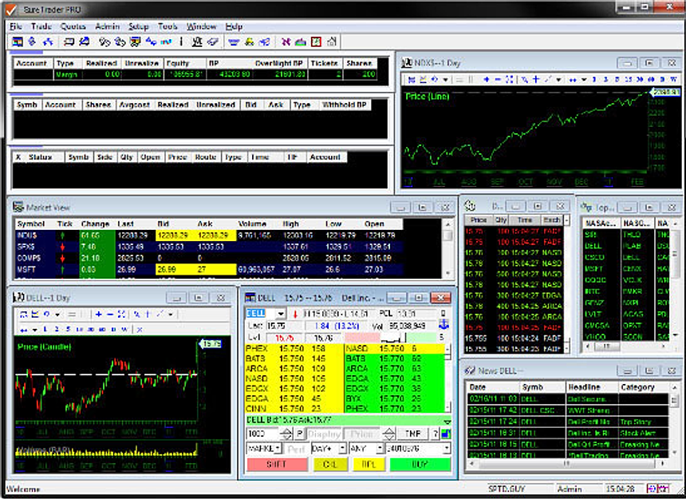Click the News DELL horizontal scrollbar
The width and height of the screenshot is (686, 499).
click(567, 463)
